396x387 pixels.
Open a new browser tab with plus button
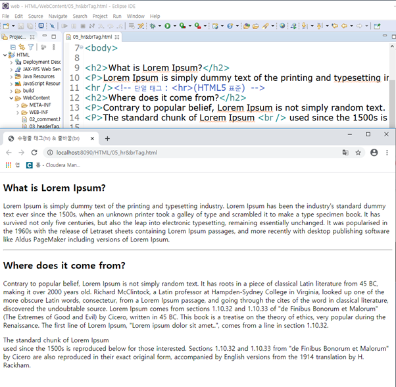pos(107,138)
